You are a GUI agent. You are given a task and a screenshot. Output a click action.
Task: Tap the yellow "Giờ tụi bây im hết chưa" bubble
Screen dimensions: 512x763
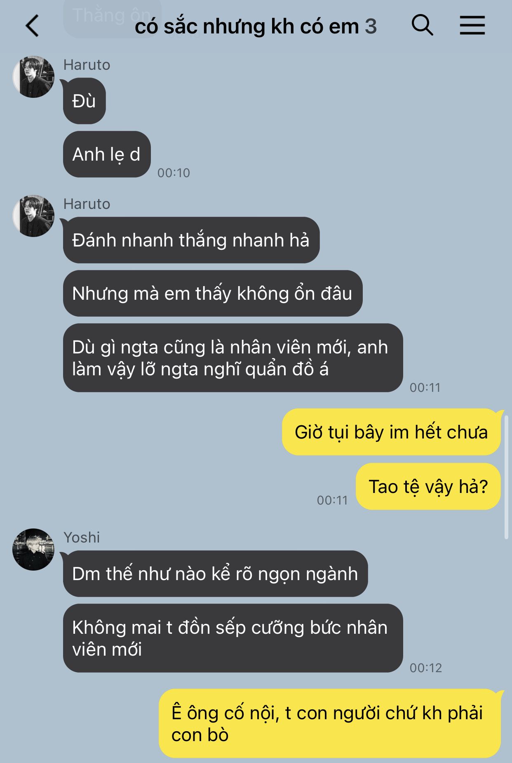pyautogui.click(x=391, y=432)
